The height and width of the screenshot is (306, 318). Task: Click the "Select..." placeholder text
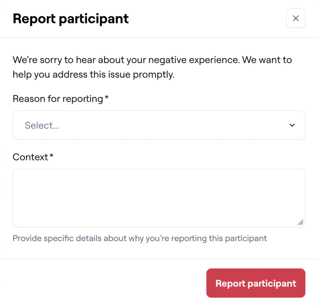(42, 125)
